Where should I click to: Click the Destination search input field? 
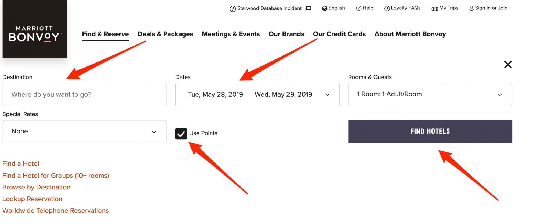click(85, 95)
